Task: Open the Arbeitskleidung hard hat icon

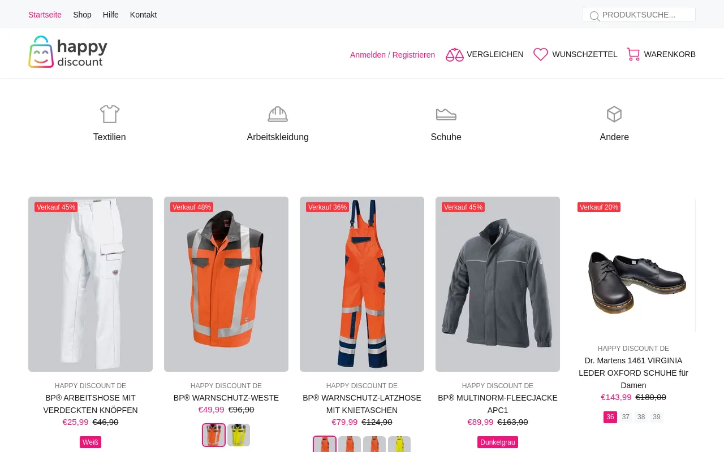Action: pos(278,114)
